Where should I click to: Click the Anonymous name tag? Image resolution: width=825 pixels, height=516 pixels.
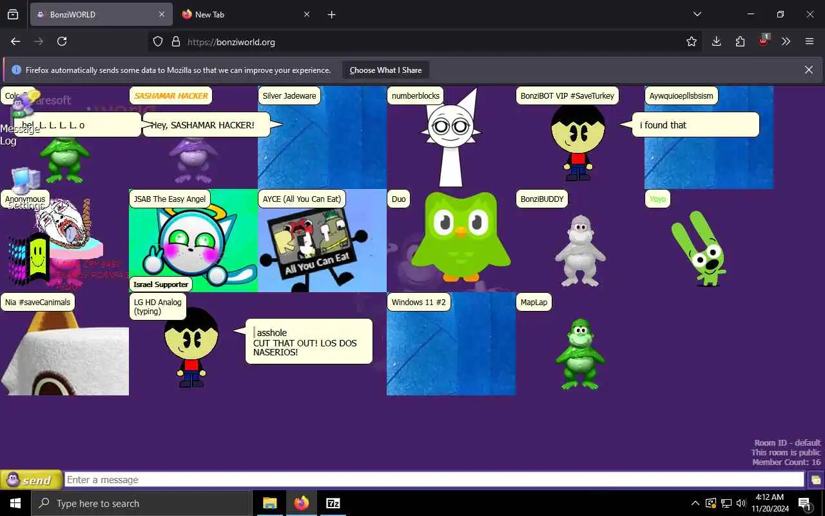(x=25, y=199)
